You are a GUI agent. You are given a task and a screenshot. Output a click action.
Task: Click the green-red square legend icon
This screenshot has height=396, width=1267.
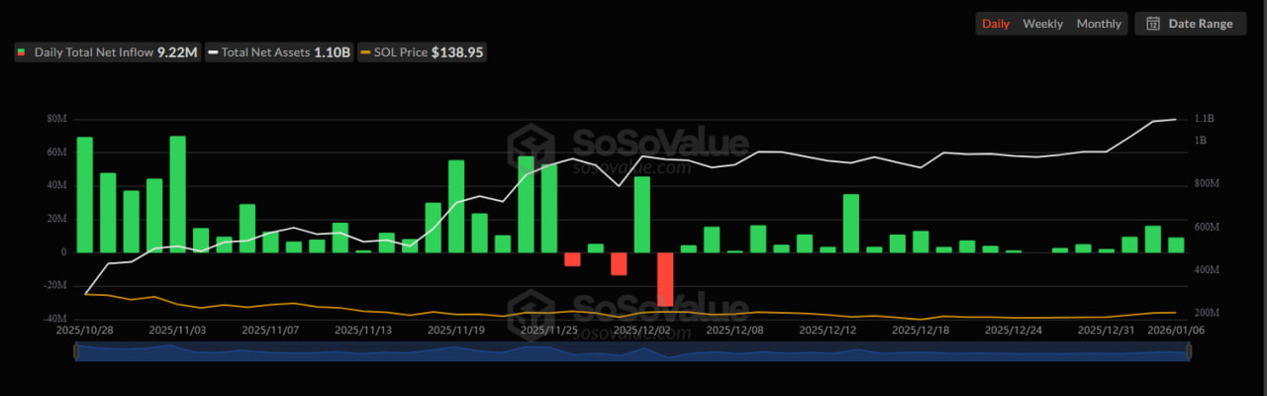pyautogui.click(x=22, y=51)
